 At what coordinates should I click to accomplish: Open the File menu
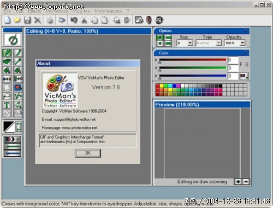coord(8,11)
